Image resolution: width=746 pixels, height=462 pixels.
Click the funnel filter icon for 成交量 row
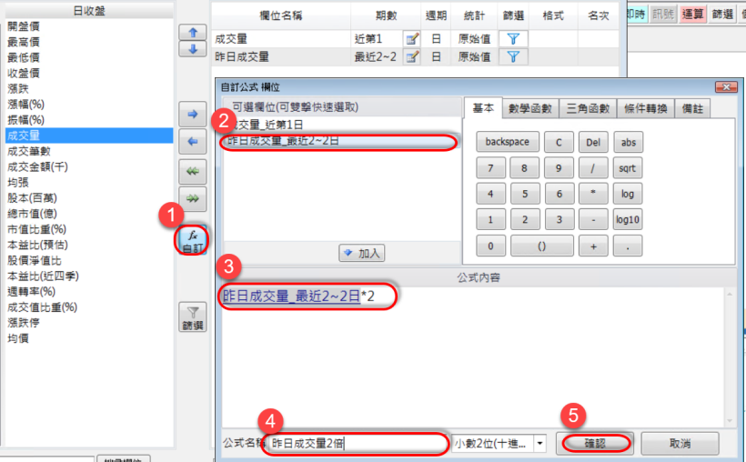(x=512, y=38)
